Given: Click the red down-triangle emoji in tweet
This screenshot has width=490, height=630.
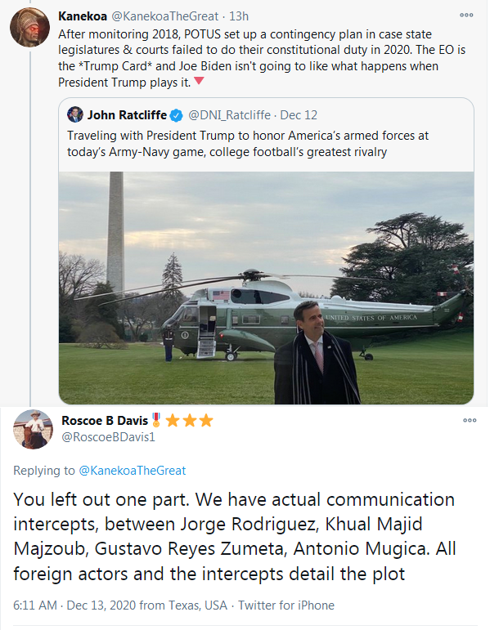Looking at the screenshot, I should click(199, 81).
